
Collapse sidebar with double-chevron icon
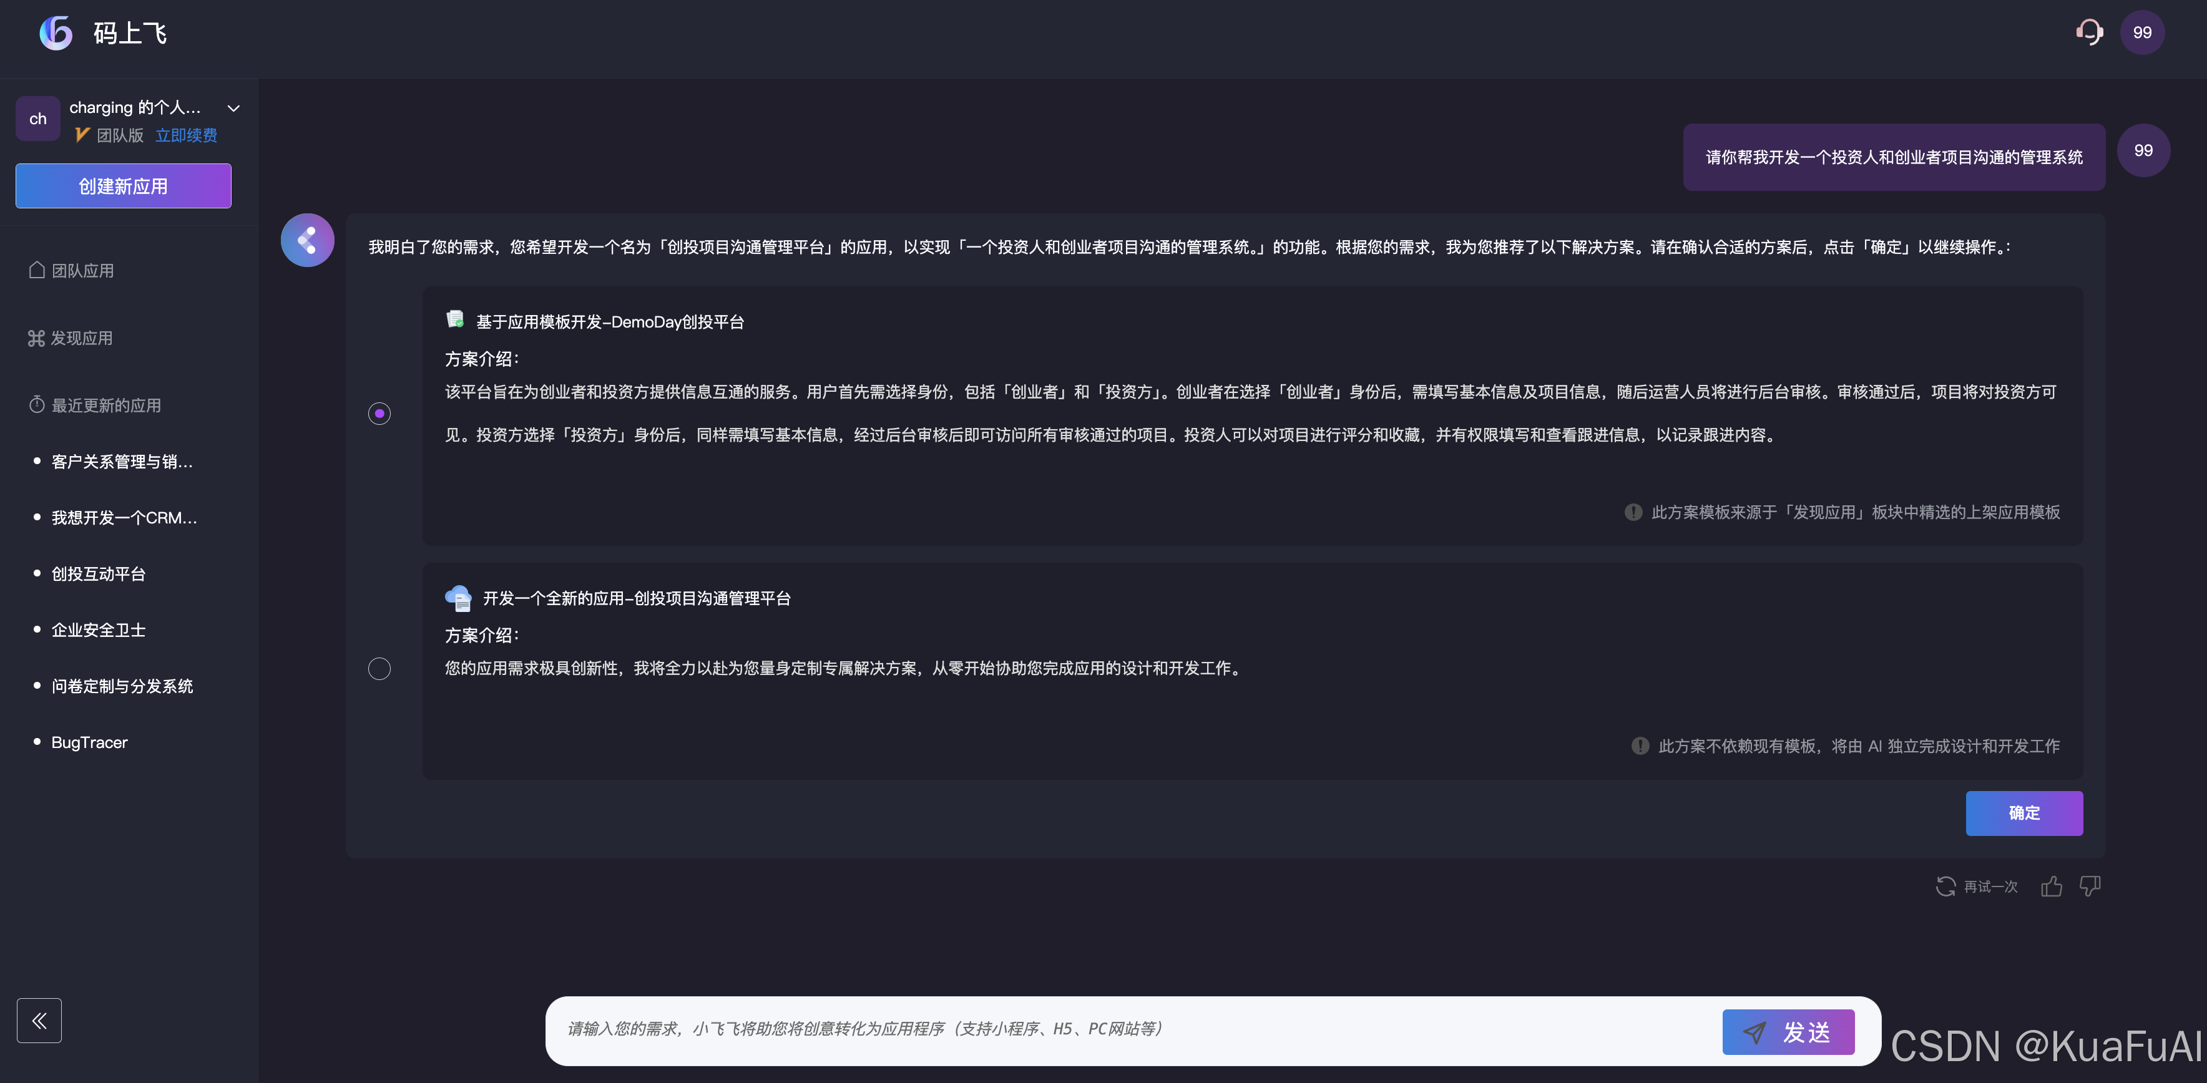pyautogui.click(x=39, y=1019)
